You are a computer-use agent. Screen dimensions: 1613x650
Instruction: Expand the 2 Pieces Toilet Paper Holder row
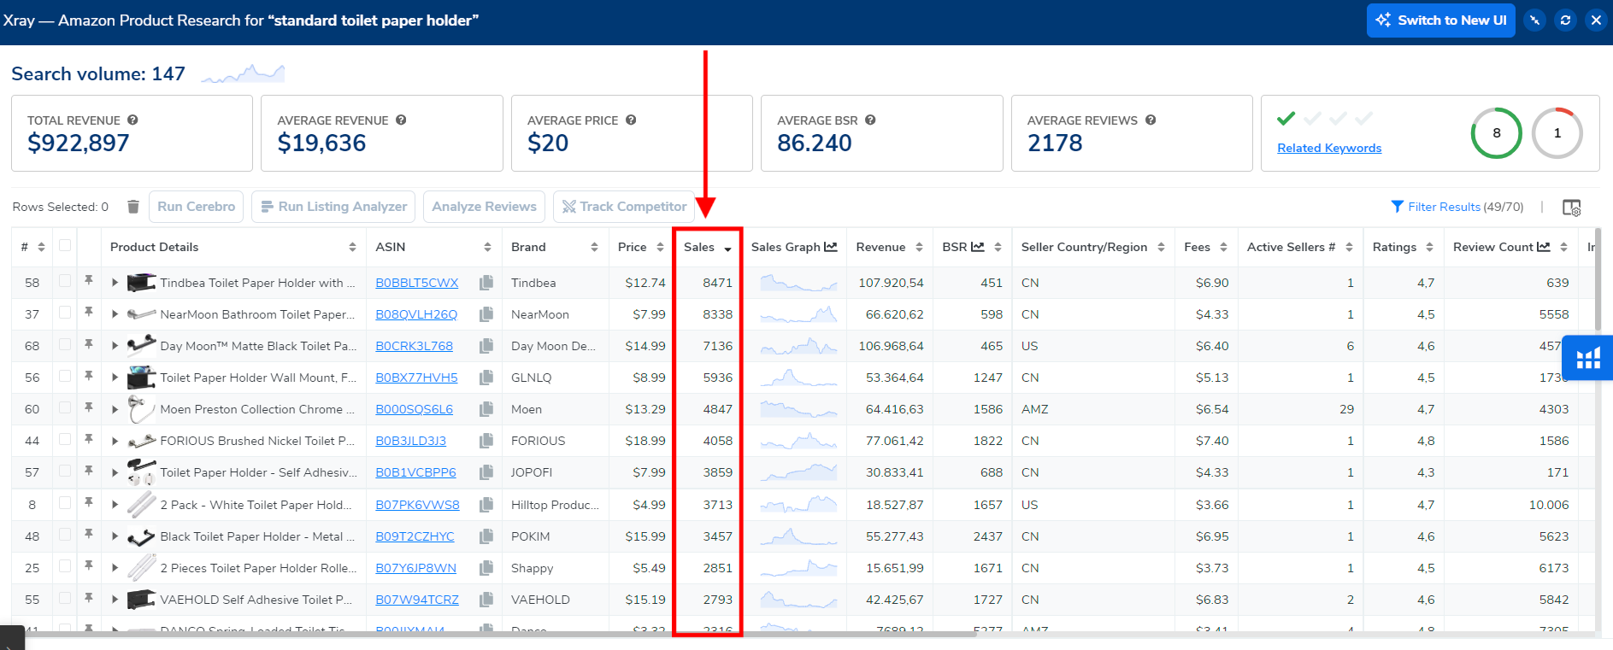pos(115,568)
